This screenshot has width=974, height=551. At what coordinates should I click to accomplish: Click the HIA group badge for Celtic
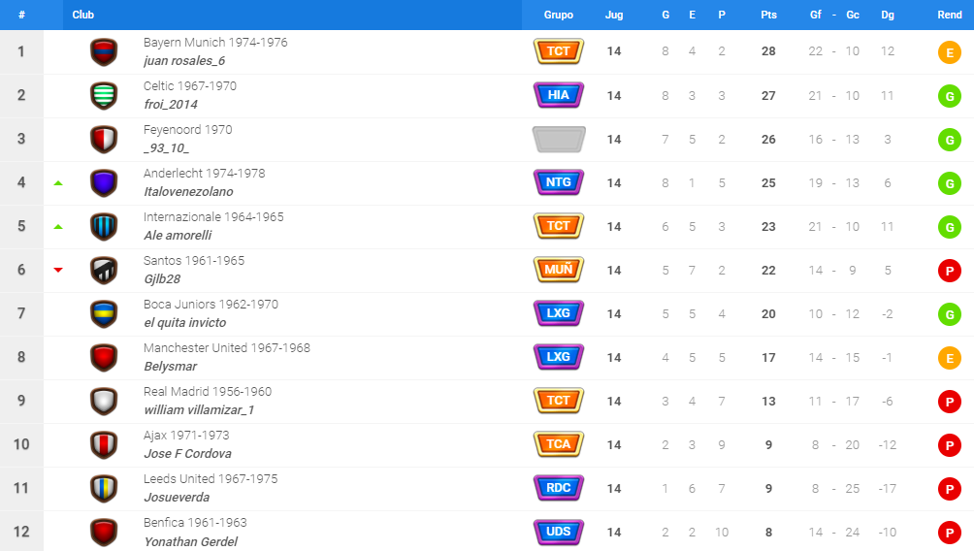coord(558,95)
